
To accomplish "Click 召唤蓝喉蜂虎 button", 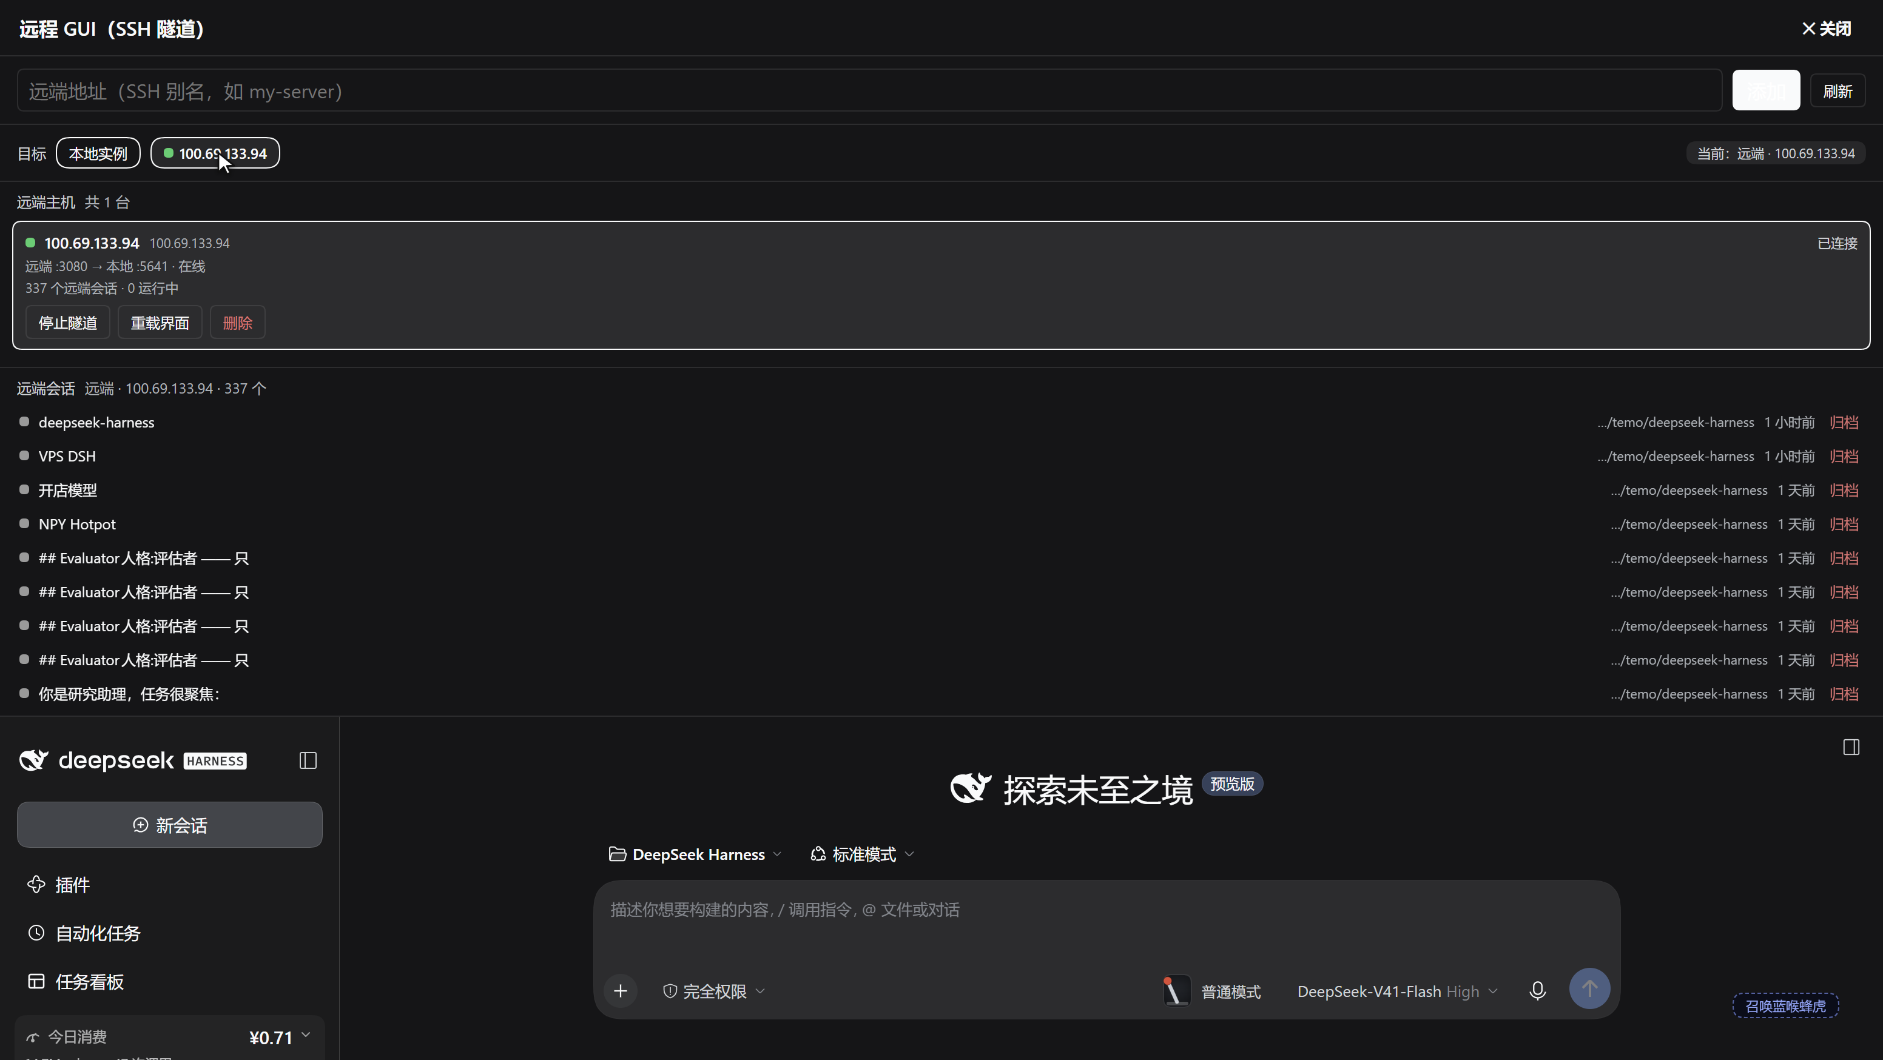I will click(x=1785, y=1006).
